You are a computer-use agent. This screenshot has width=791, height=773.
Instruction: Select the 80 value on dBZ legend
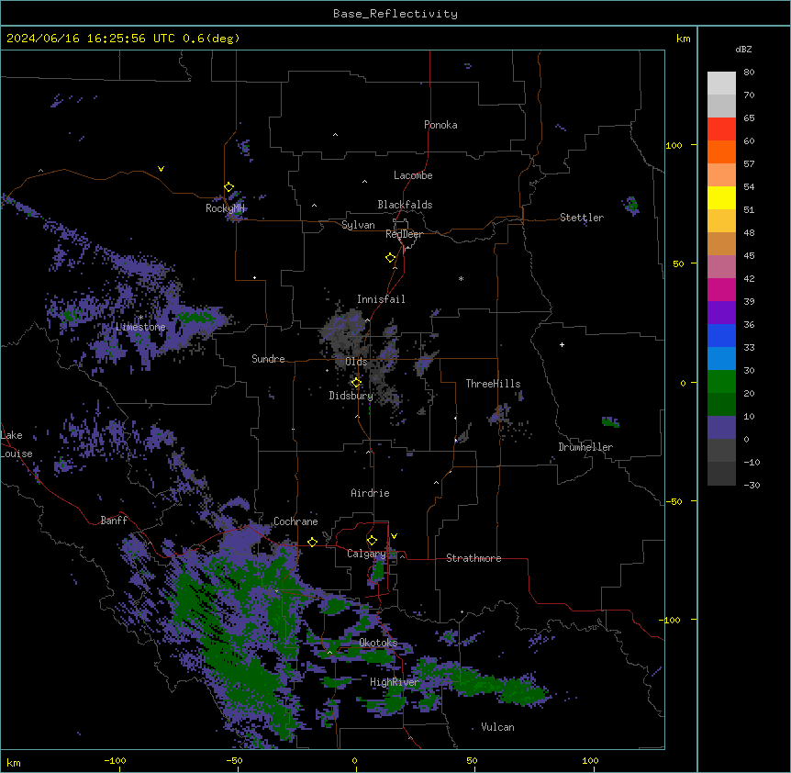coord(749,73)
